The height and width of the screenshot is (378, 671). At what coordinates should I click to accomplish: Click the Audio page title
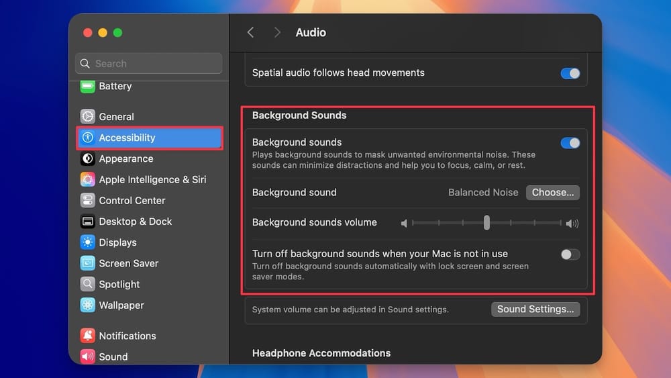(311, 32)
